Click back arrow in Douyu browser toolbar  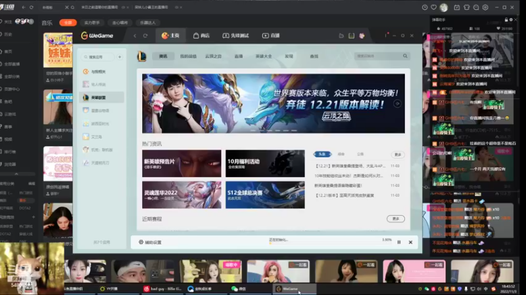(24, 7)
